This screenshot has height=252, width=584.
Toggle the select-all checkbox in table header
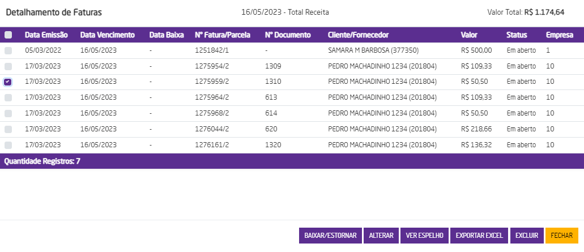(8, 35)
